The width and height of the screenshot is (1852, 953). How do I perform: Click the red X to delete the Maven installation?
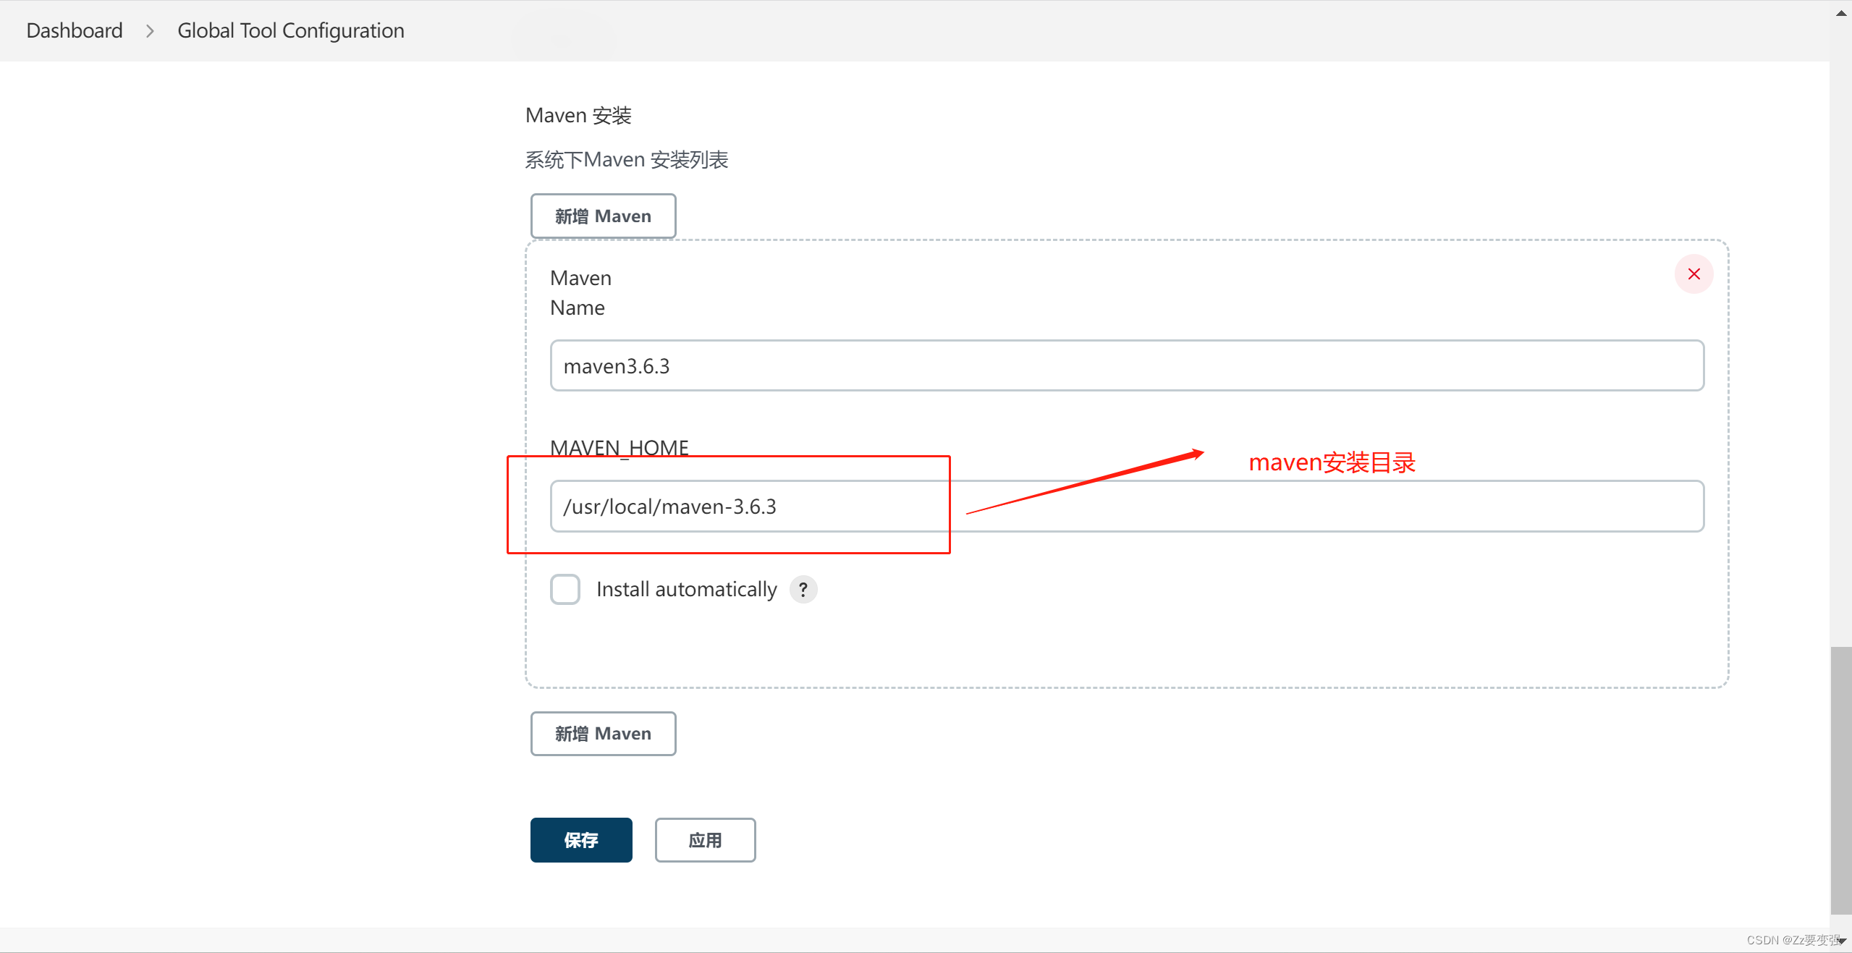1694,274
